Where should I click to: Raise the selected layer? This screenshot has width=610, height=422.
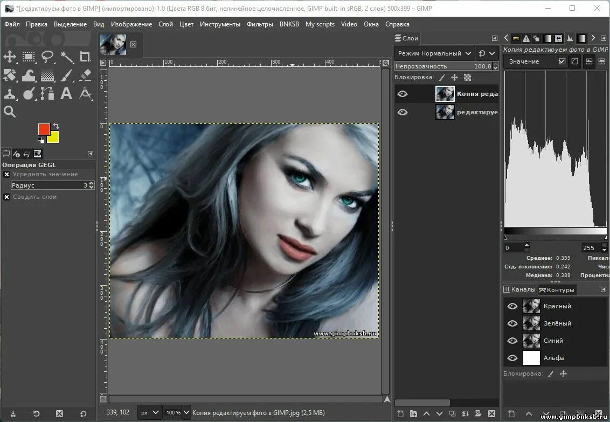click(426, 414)
